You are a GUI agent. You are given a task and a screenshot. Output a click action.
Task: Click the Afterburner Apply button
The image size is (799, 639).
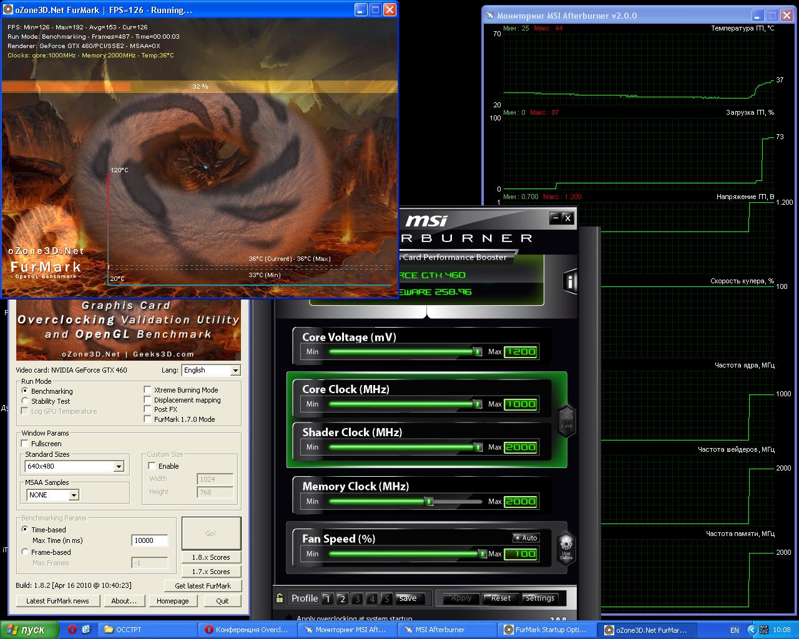click(x=461, y=598)
